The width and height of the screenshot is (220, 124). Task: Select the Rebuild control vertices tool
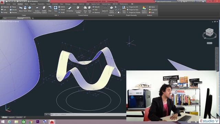(x=96, y=7)
